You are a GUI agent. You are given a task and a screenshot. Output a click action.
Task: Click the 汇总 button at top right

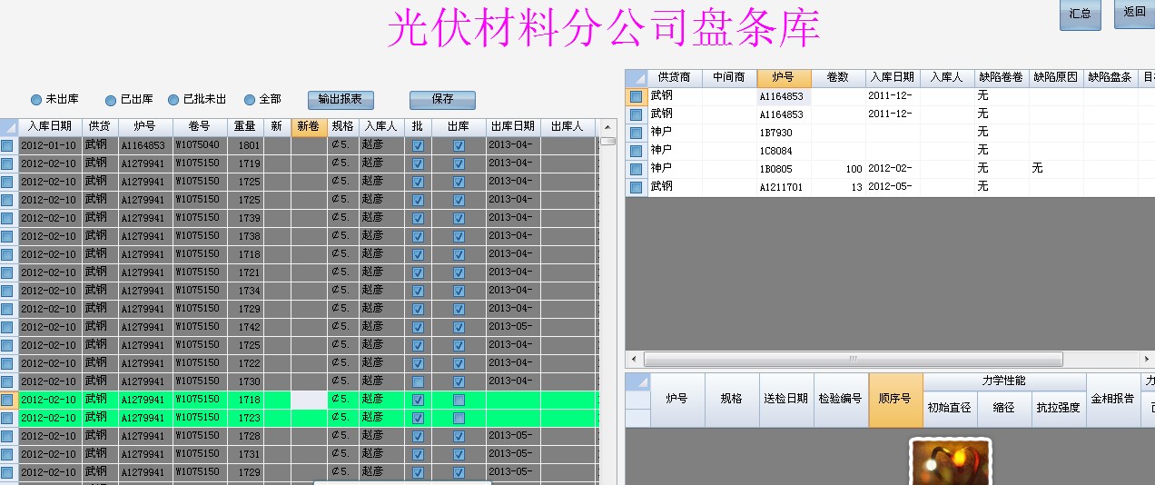tap(1080, 14)
